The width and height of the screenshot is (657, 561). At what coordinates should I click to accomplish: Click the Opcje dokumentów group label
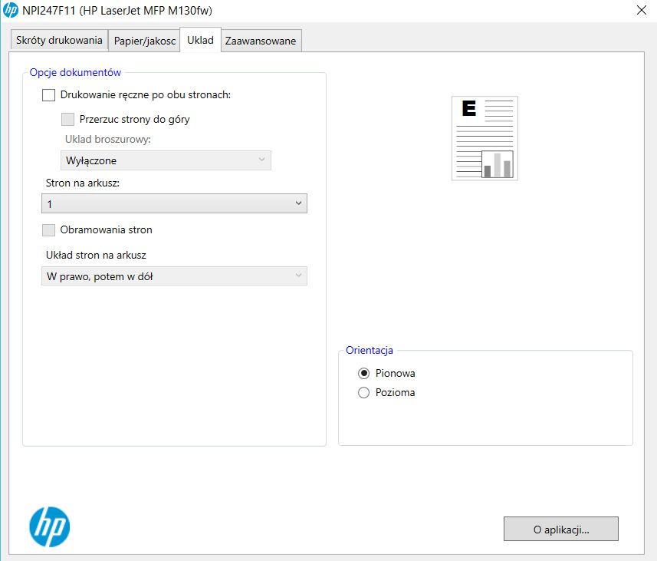point(75,73)
